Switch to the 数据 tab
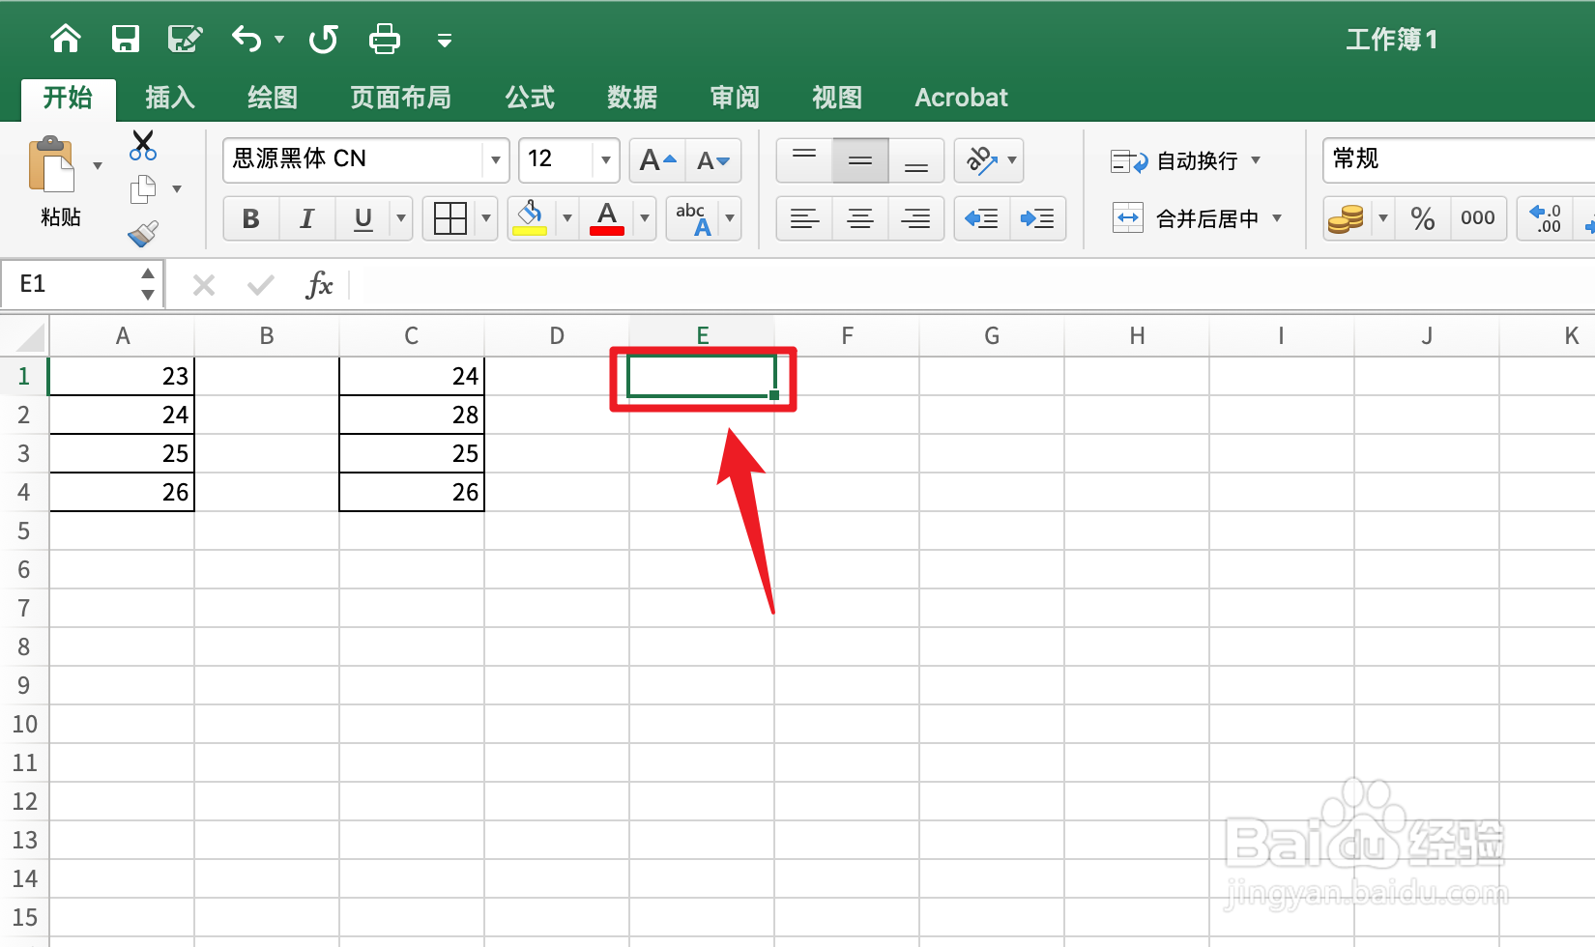The width and height of the screenshot is (1595, 947). [632, 98]
